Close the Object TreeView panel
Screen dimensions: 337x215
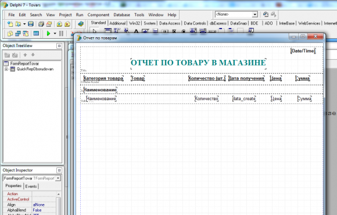[x=59, y=46]
